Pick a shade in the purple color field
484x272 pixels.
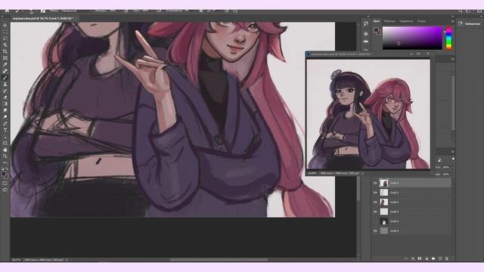412,38
